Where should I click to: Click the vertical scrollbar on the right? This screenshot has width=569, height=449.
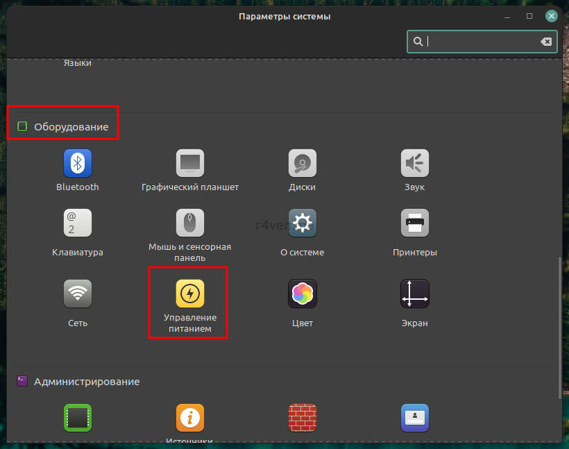click(x=559, y=326)
